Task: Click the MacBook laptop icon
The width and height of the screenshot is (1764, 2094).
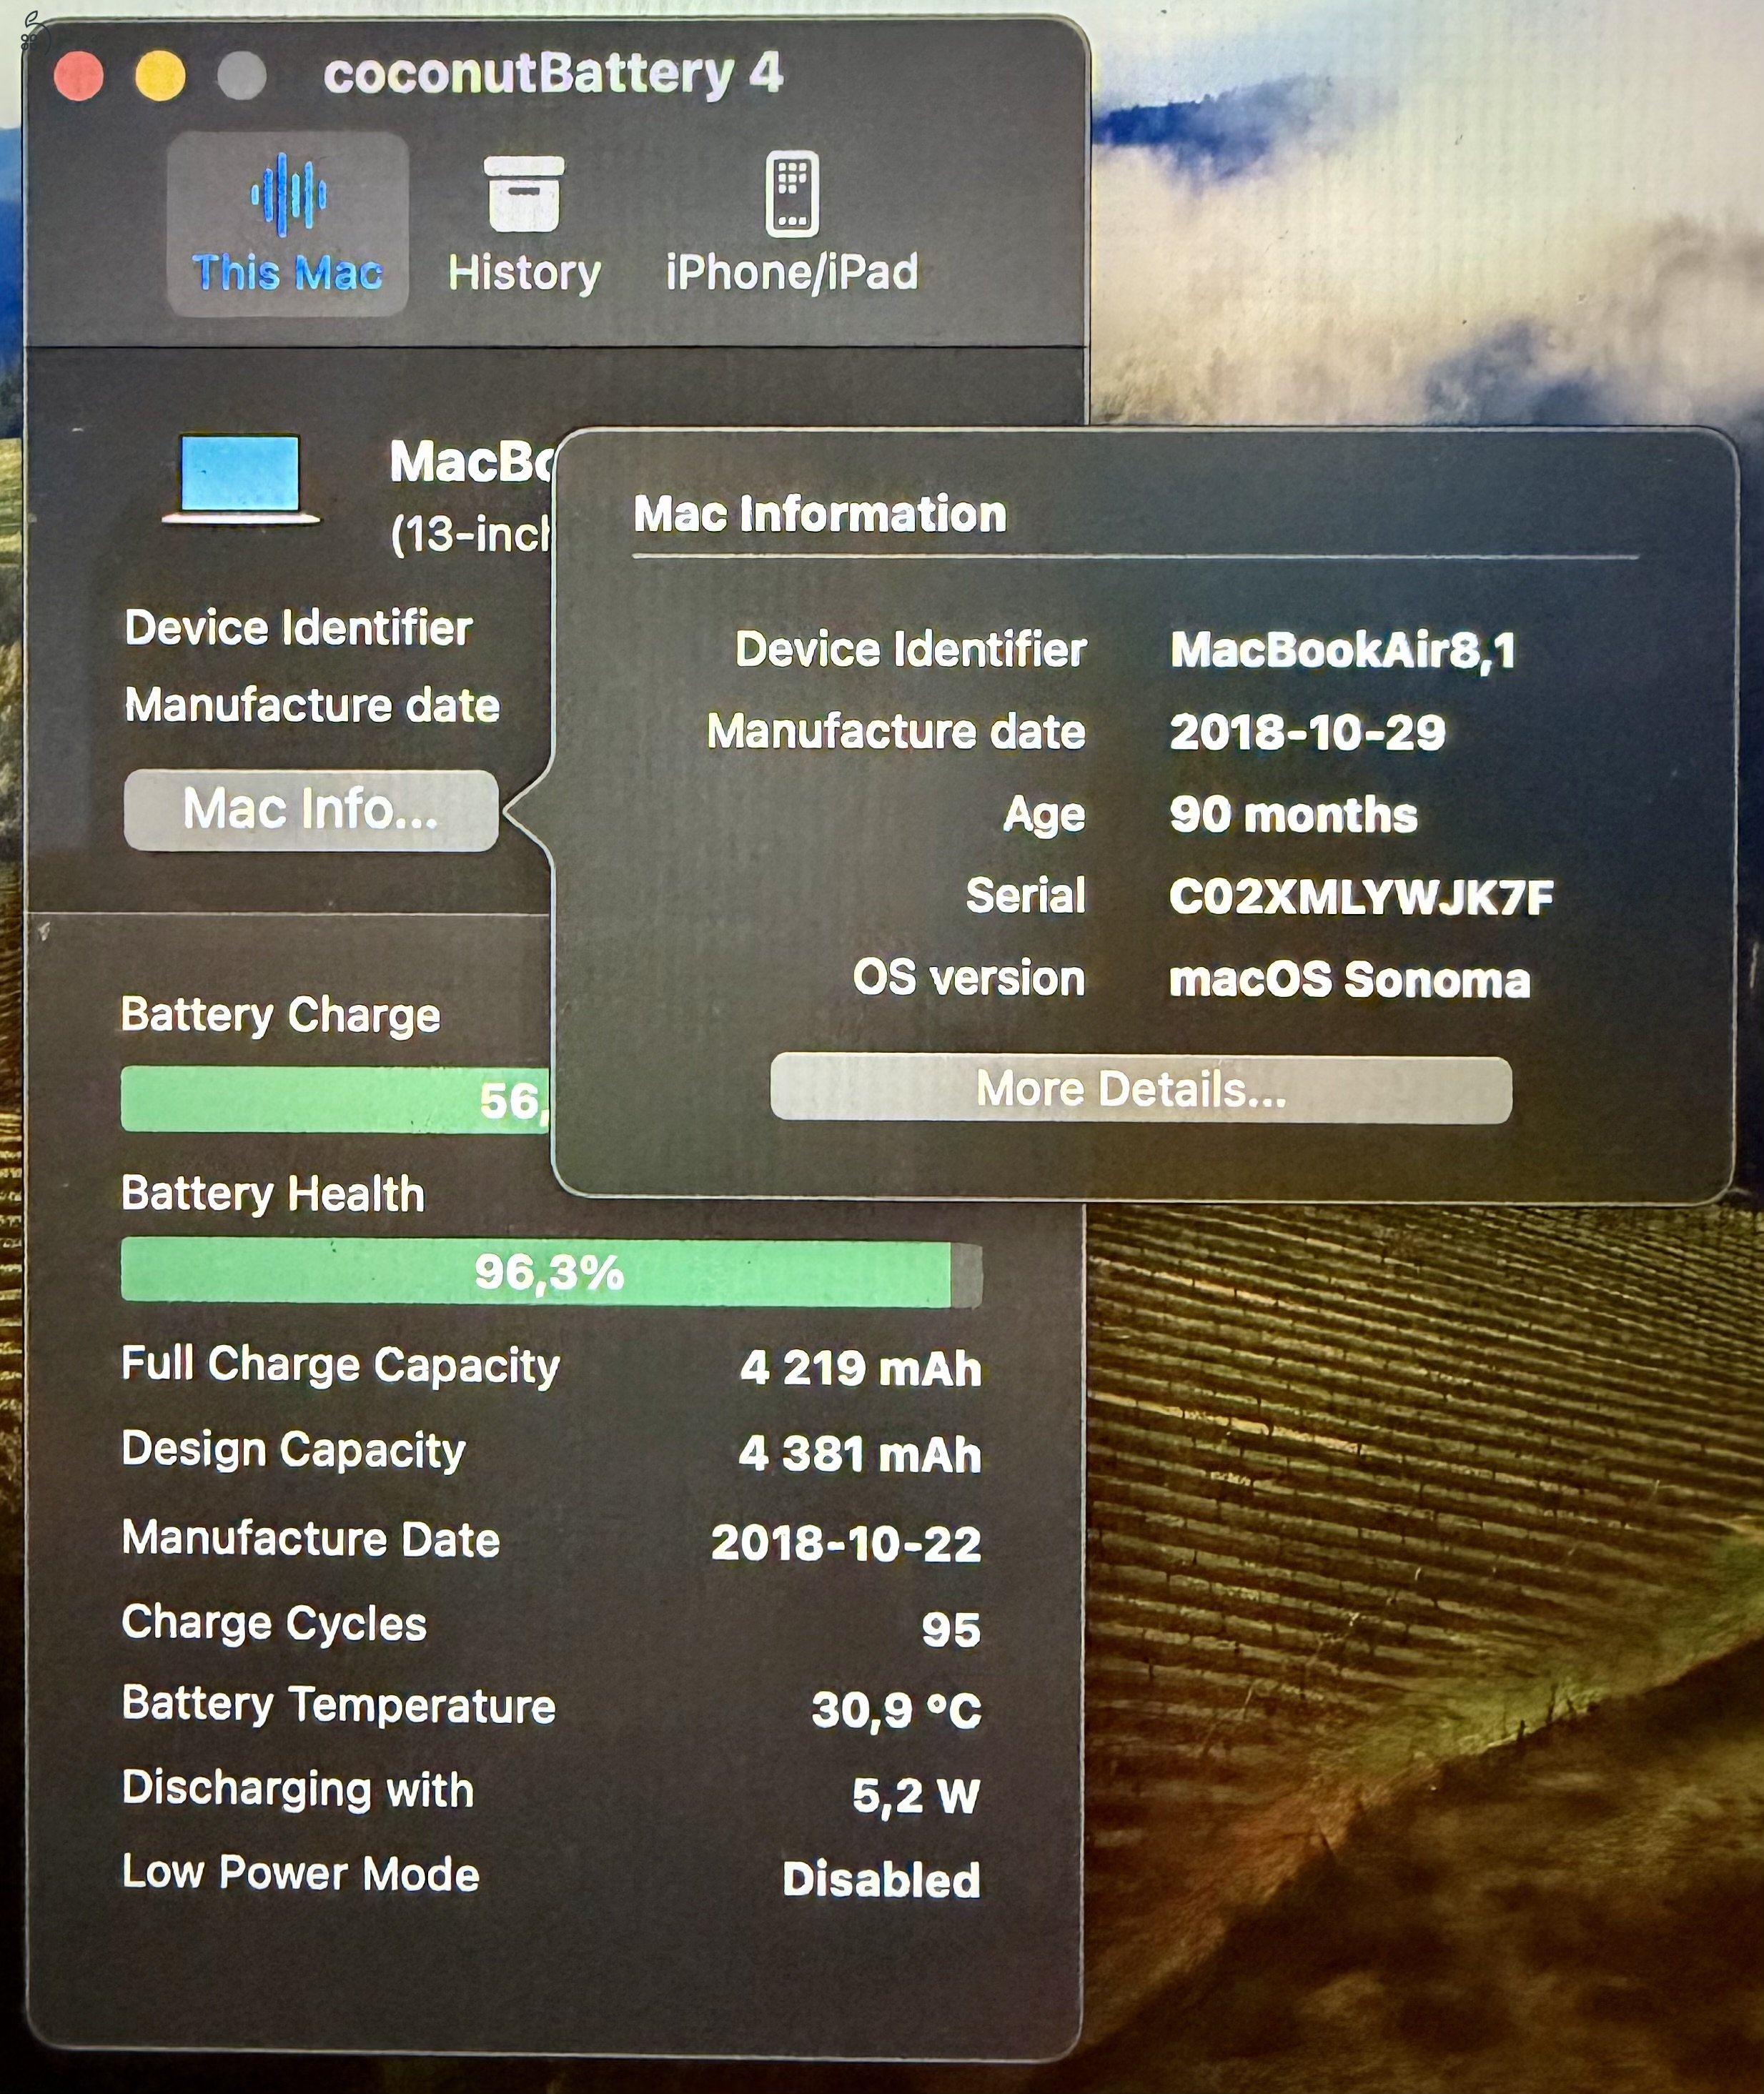Action: [241, 479]
